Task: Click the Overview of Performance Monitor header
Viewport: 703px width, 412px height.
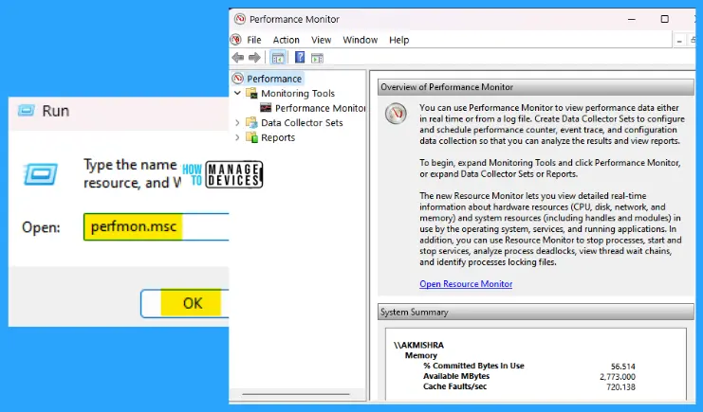Action: [536, 87]
